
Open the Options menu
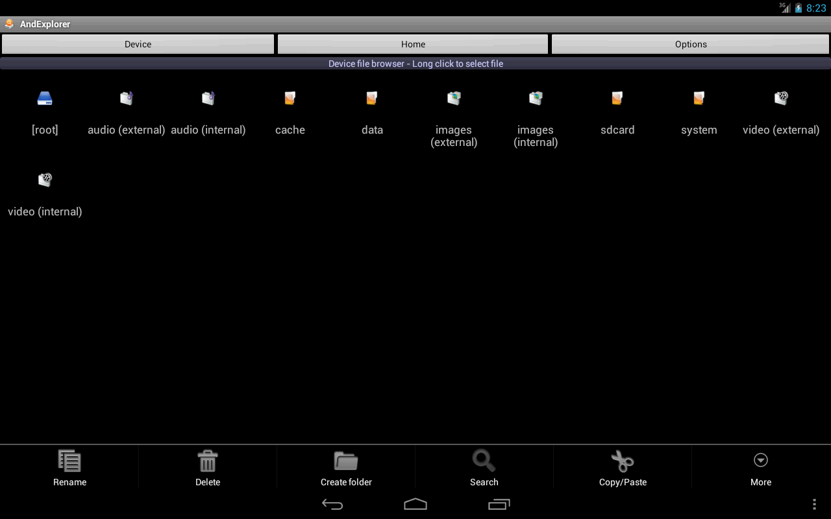pyautogui.click(x=690, y=43)
